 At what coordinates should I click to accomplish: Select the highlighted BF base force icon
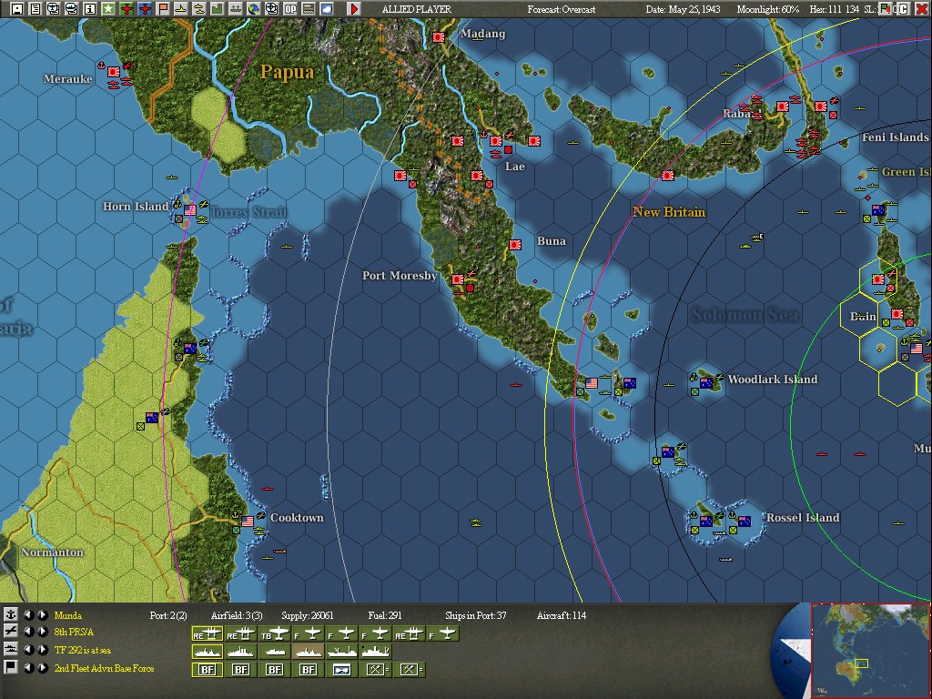pos(207,670)
